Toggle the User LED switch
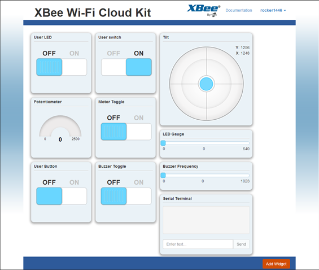This screenshot has height=270, width=319. (62, 67)
